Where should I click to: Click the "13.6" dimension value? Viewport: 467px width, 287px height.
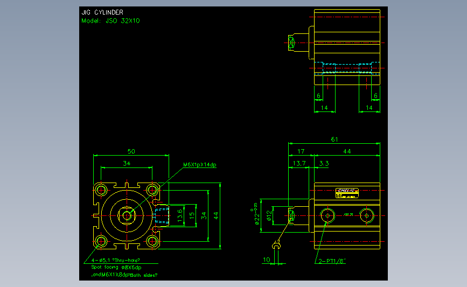coord(180,215)
